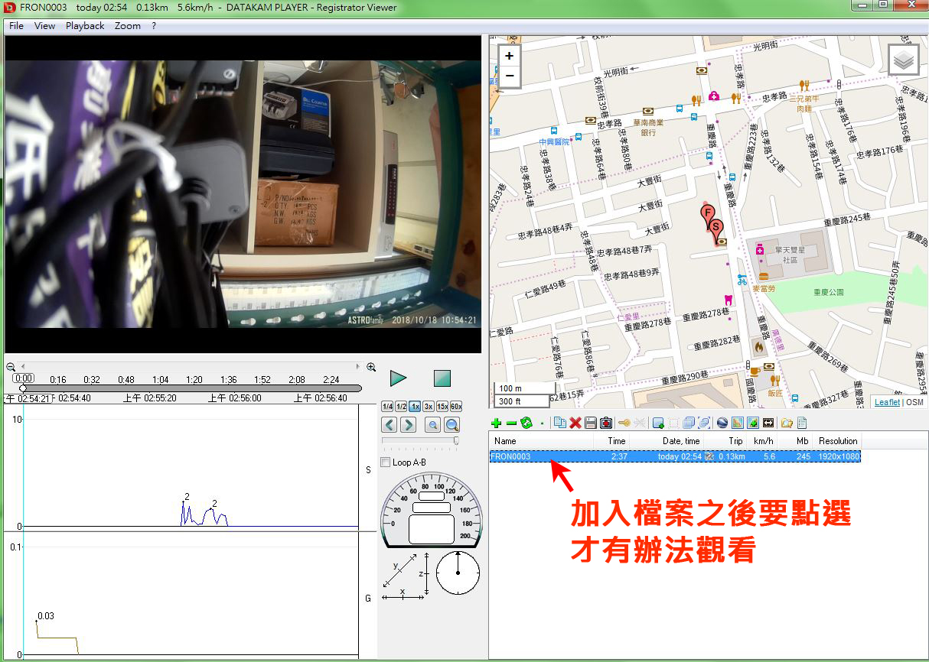Click the timeline zoom-in magnifier icon
The width and height of the screenshot is (929, 662).
(371, 367)
